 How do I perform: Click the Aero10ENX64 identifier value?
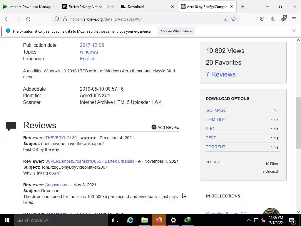[x=95, y=96]
